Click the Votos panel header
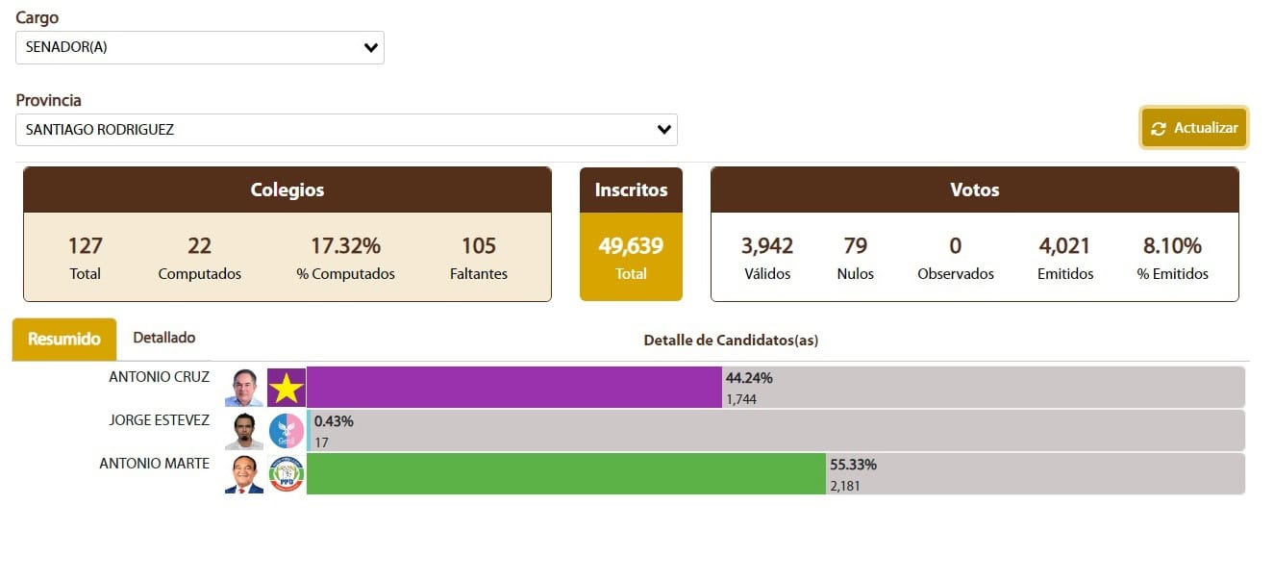 pyautogui.click(x=974, y=190)
